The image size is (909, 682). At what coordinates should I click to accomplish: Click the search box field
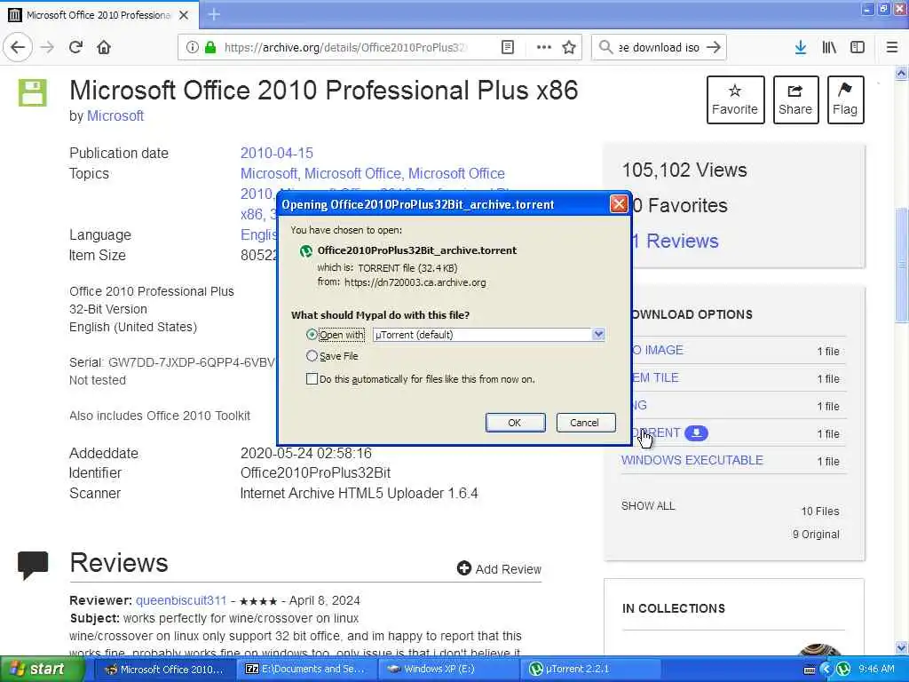[x=659, y=48]
